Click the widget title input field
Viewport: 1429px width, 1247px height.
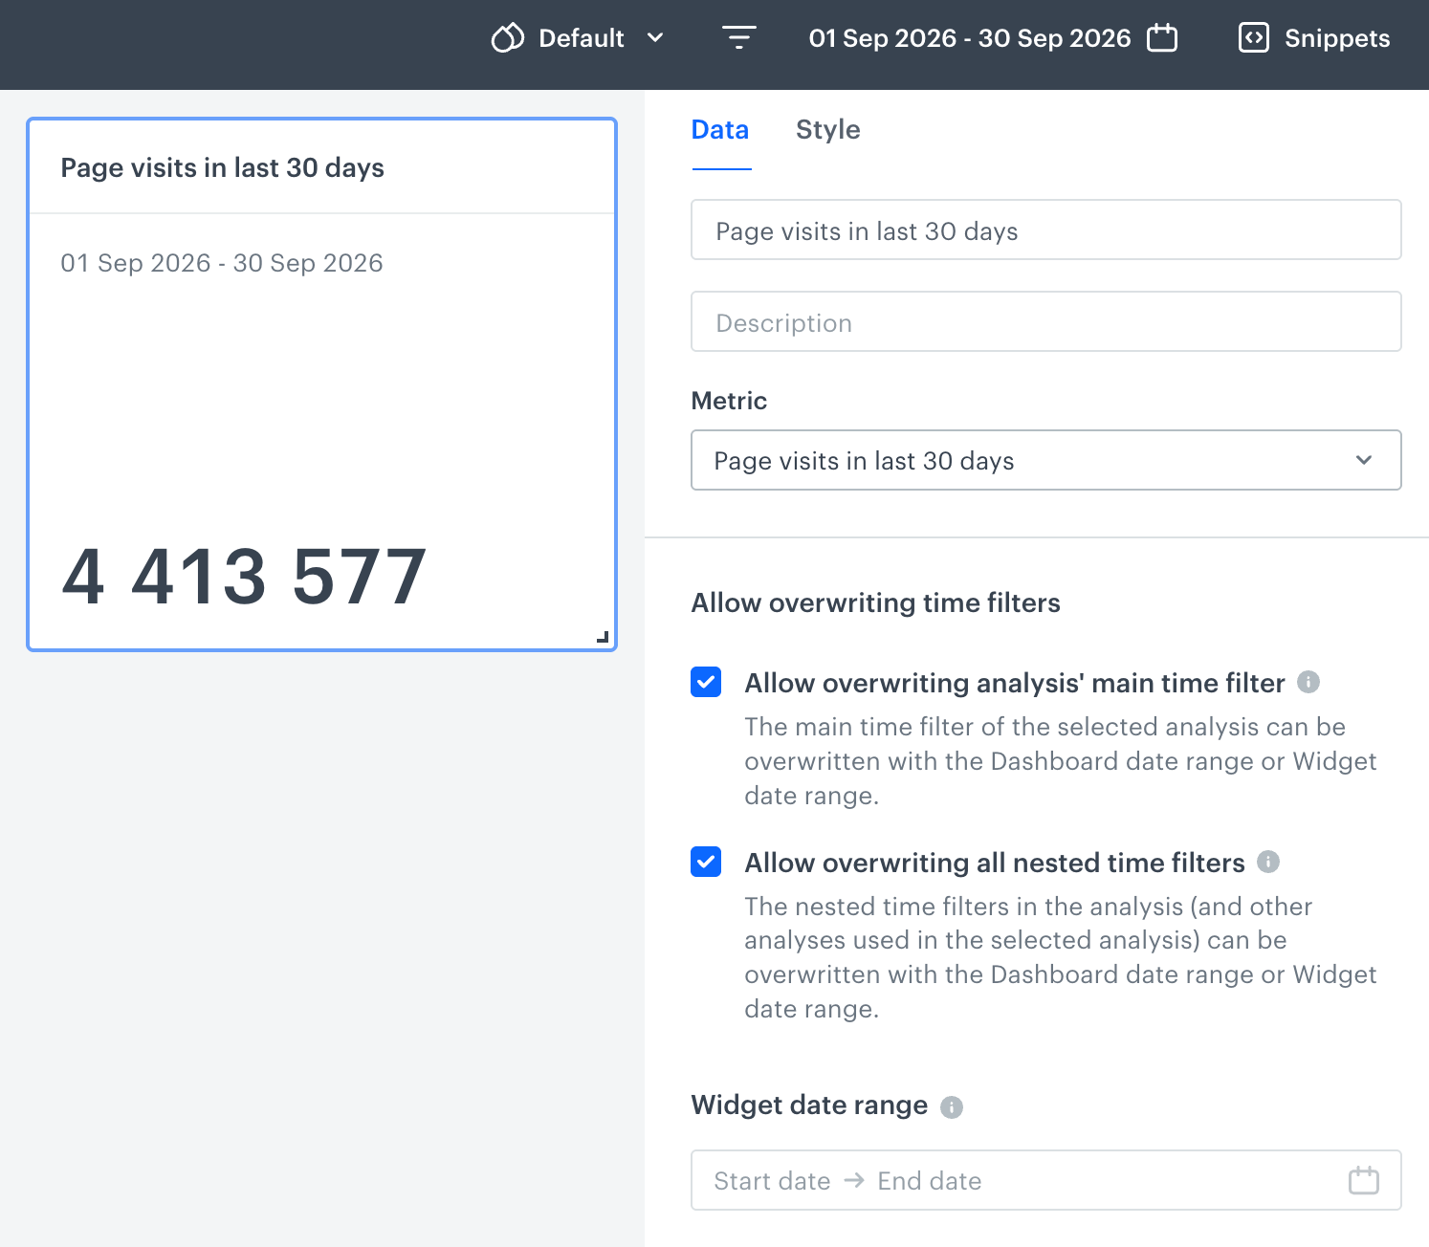(1046, 230)
